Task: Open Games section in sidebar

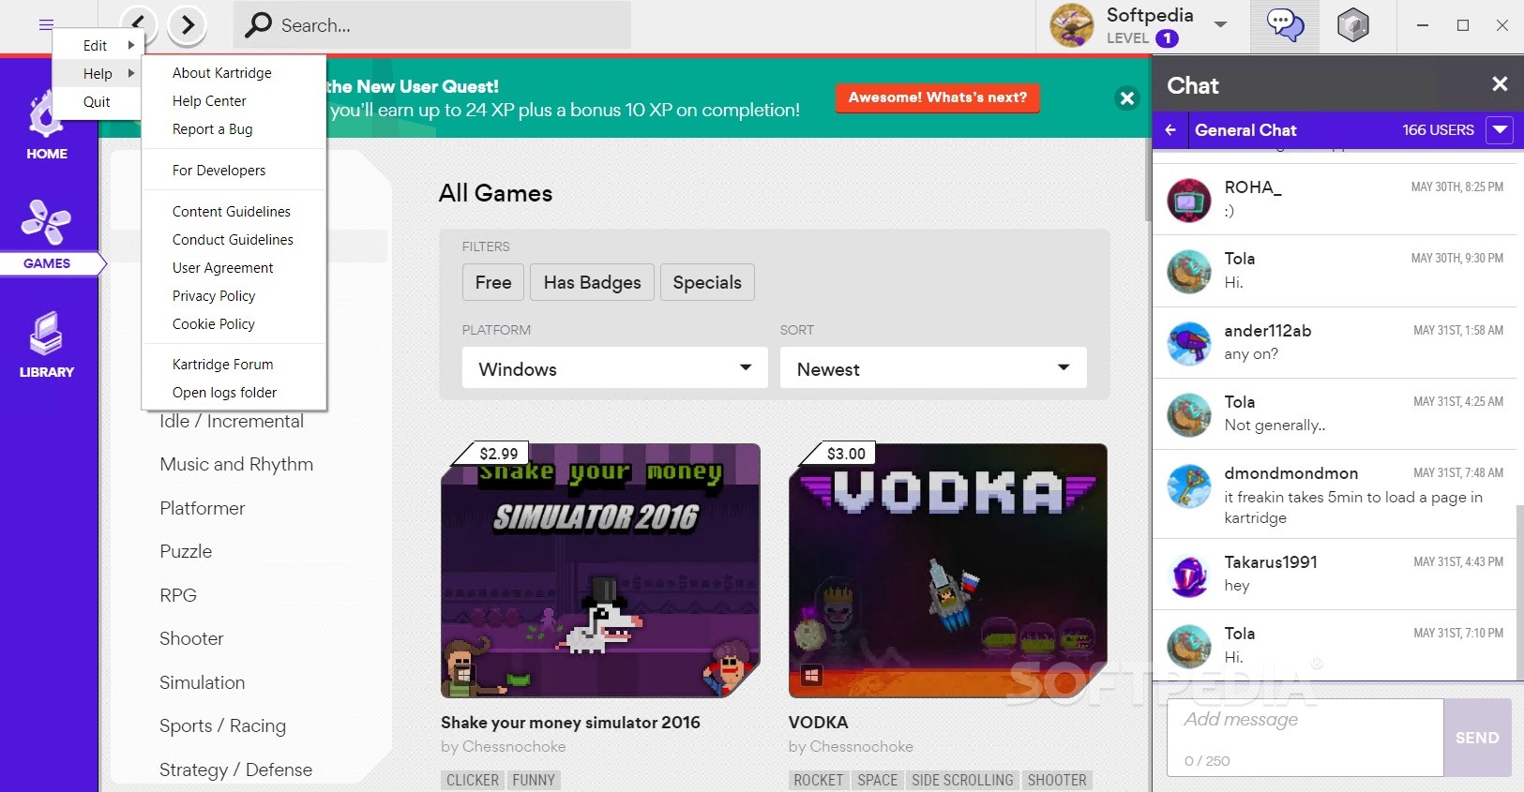Action: [x=47, y=235]
